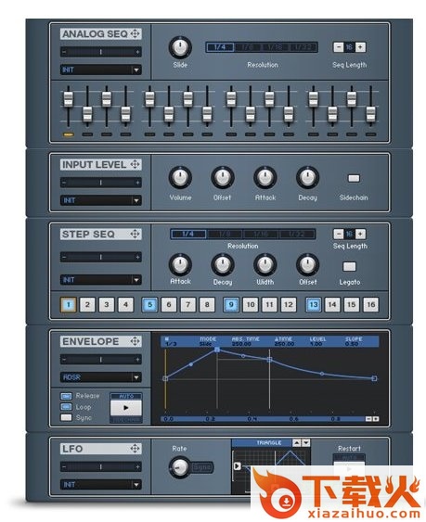Click the Step Seq Offset knob
The height and width of the screenshot is (522, 426).
pyautogui.click(x=307, y=264)
